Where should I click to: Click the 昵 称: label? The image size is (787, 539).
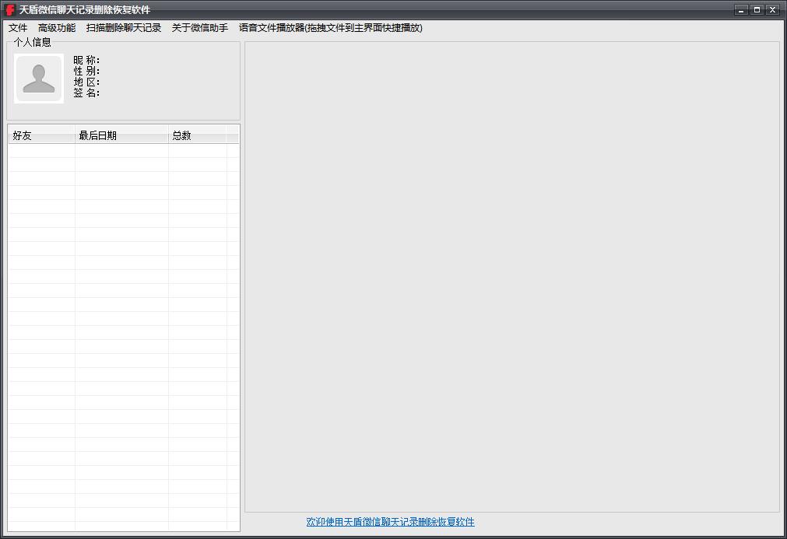[x=86, y=60]
